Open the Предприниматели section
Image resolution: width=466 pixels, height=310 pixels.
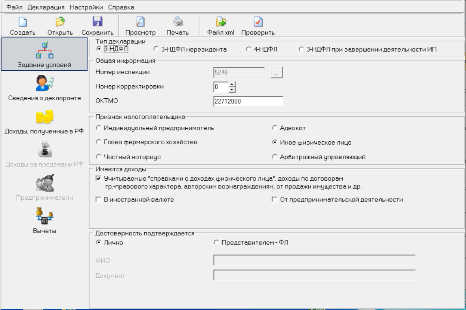pyautogui.click(x=45, y=187)
